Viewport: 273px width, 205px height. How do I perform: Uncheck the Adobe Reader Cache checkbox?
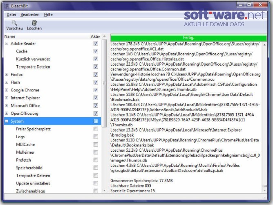coord(96,51)
